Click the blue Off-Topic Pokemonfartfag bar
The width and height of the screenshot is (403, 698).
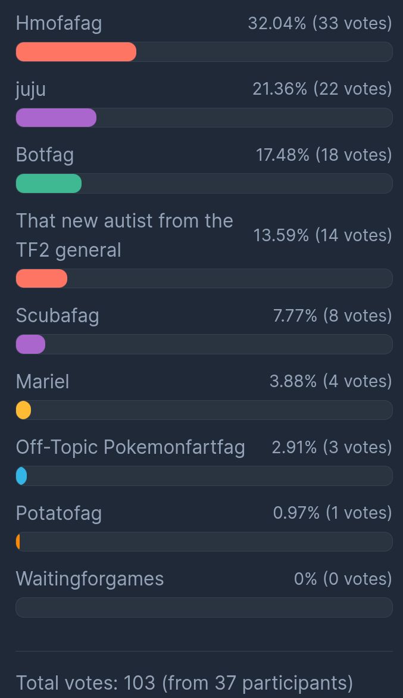pyautogui.click(x=21, y=476)
